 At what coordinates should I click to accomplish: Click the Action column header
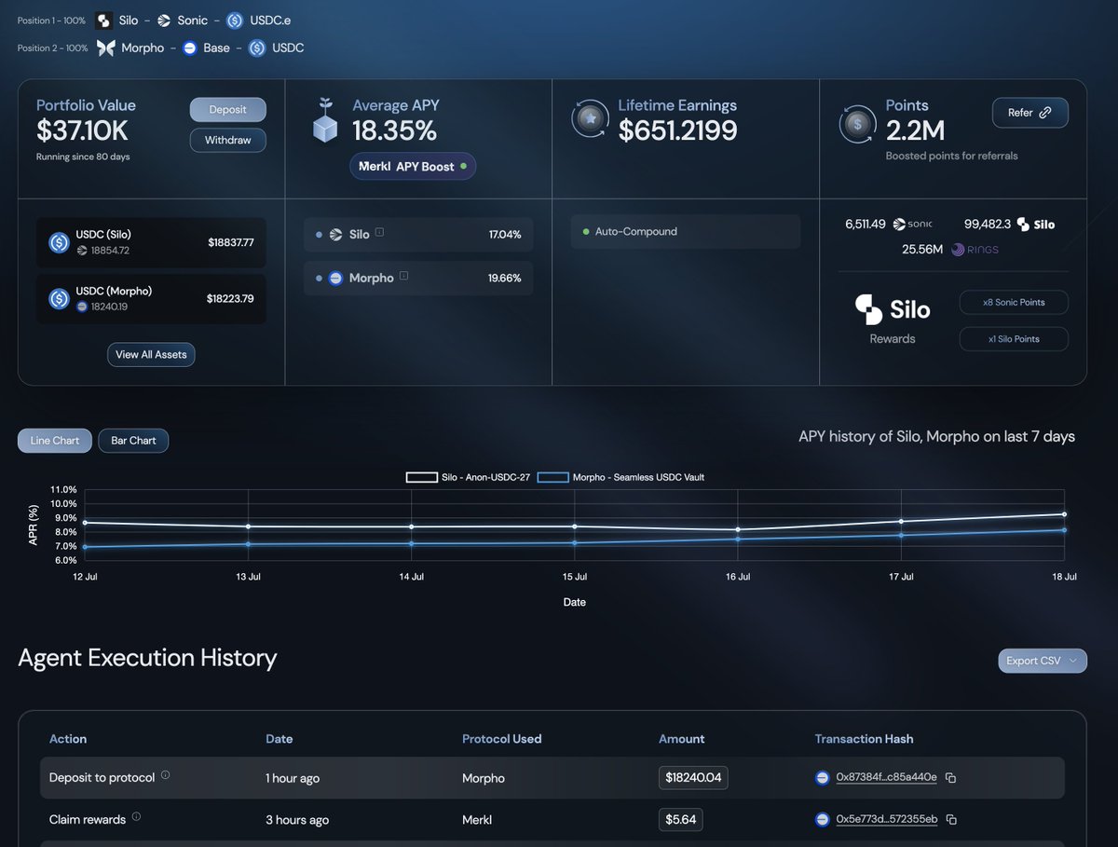pyautogui.click(x=68, y=739)
